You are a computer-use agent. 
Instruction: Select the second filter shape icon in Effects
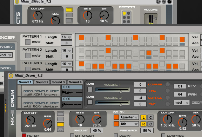(x=69, y=15)
